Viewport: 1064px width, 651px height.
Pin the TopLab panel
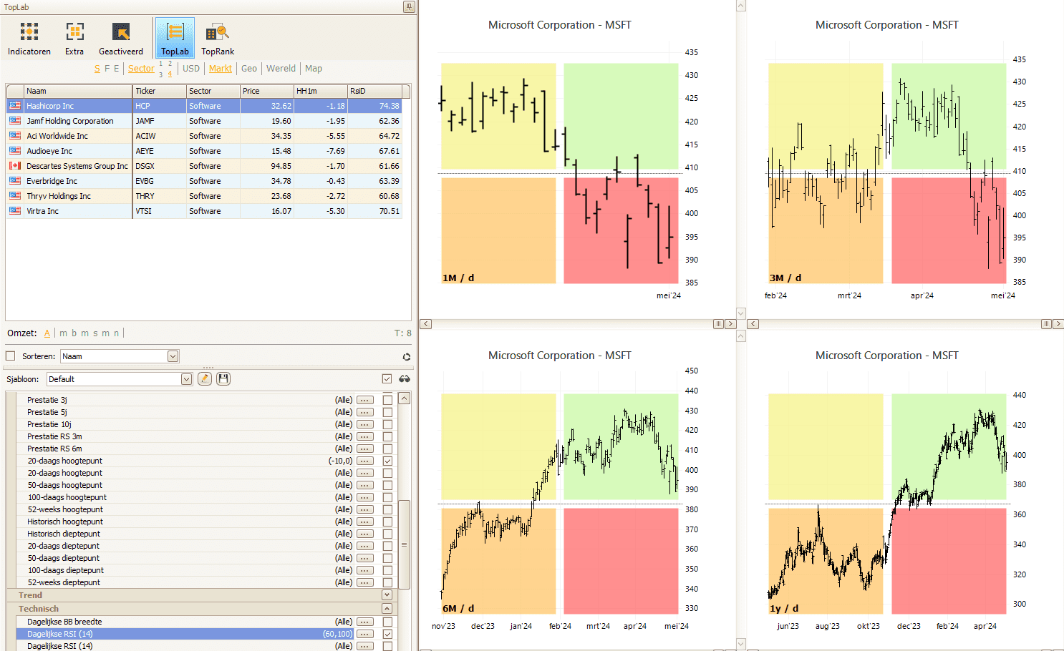pyautogui.click(x=409, y=7)
